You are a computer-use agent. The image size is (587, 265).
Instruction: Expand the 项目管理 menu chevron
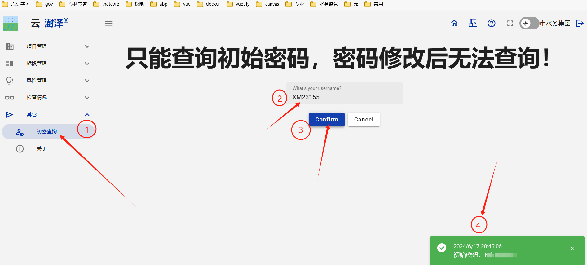pos(87,46)
